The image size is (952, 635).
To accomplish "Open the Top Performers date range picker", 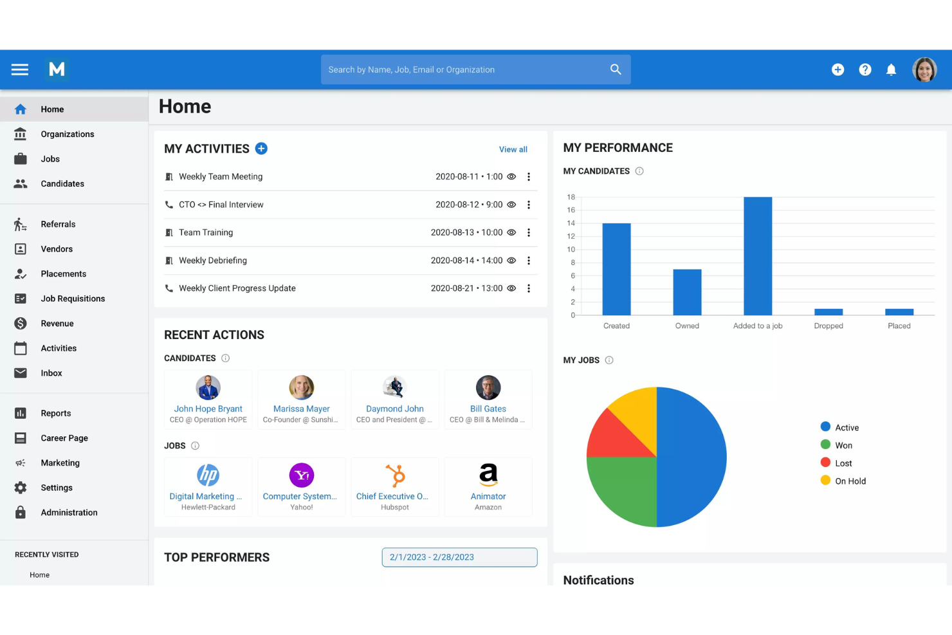I will coord(459,557).
